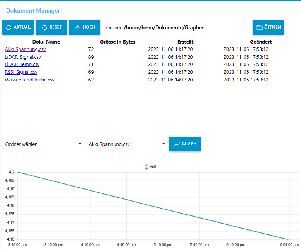Image resolution: width=301 pixels, height=251 pixels.
Task: Open the AkkuSpannung.csv file selector dropdown
Action: pyautogui.click(x=124, y=144)
